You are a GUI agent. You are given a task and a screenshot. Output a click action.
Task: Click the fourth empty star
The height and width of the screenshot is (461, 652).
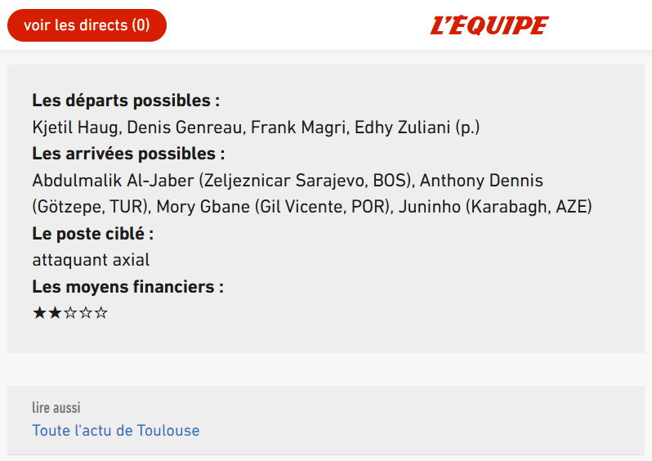[x=86, y=312]
